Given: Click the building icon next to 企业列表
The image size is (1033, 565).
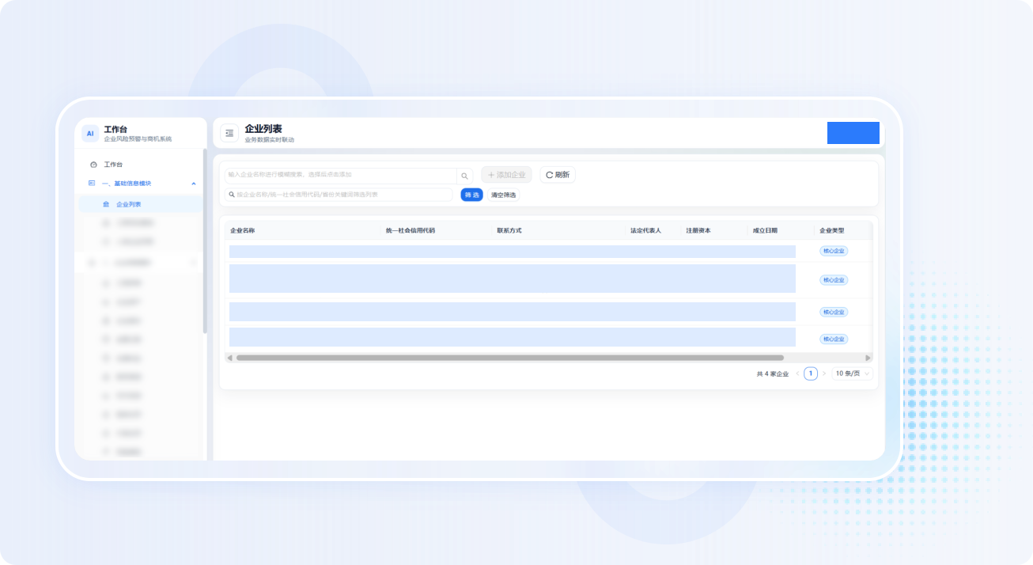Looking at the screenshot, I should 107,203.
